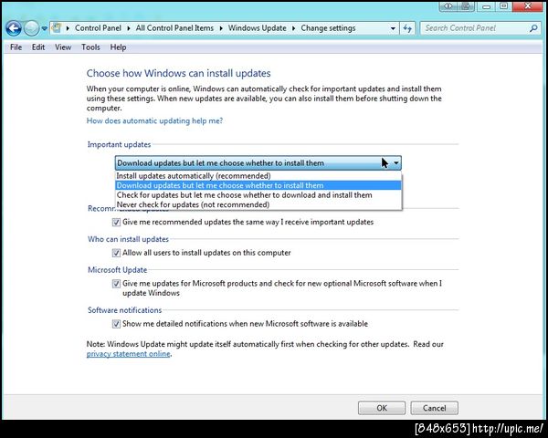The image size is (548, 438).
Task: Choose Download updates but let me choose option
Action: click(258, 185)
